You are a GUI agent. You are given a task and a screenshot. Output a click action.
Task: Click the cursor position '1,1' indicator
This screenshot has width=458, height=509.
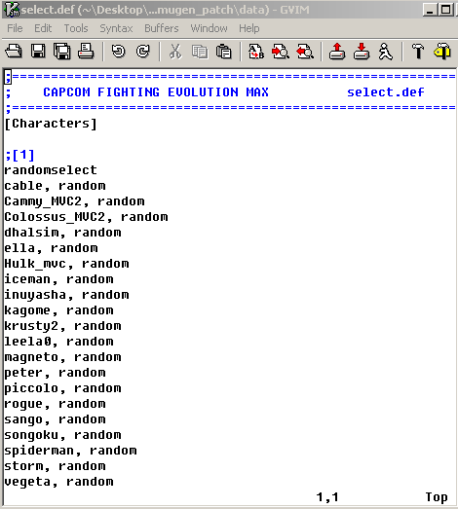(x=327, y=497)
